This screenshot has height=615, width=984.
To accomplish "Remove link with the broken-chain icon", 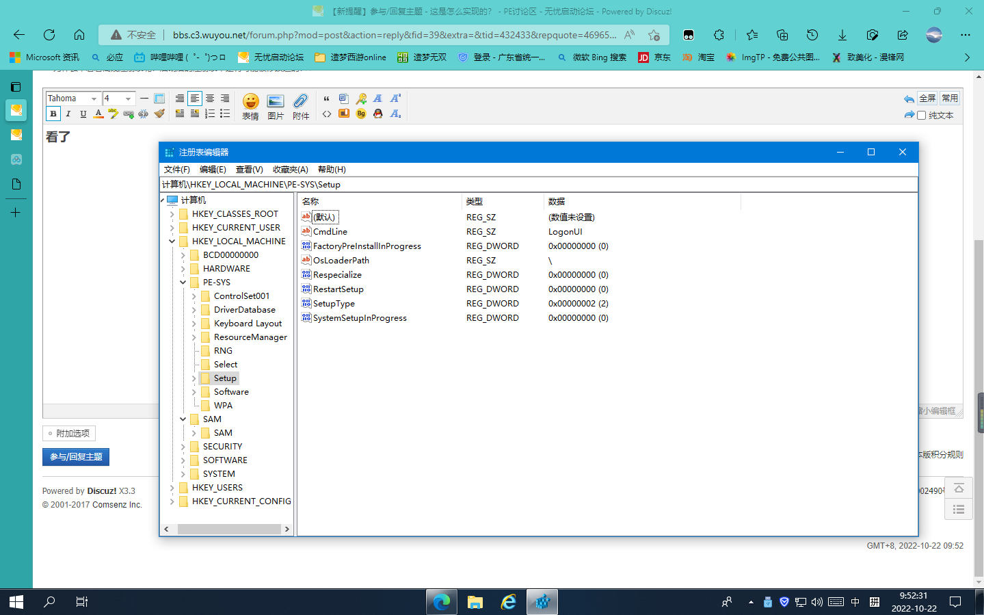I will click(x=143, y=114).
